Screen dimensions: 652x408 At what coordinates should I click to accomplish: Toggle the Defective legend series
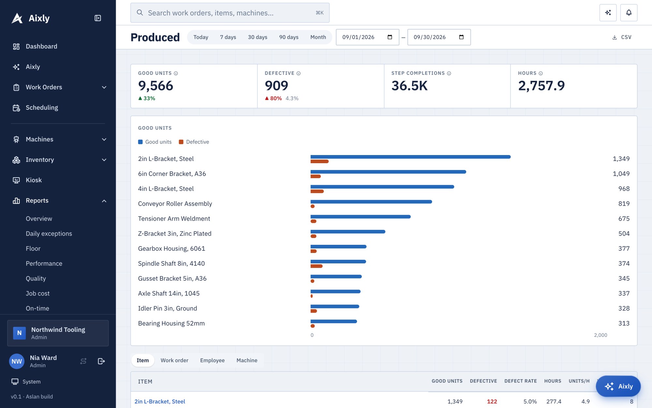[194, 142]
